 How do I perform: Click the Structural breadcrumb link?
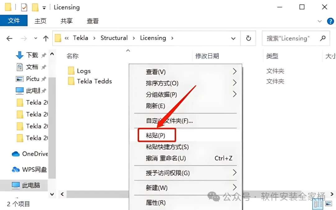114,38
